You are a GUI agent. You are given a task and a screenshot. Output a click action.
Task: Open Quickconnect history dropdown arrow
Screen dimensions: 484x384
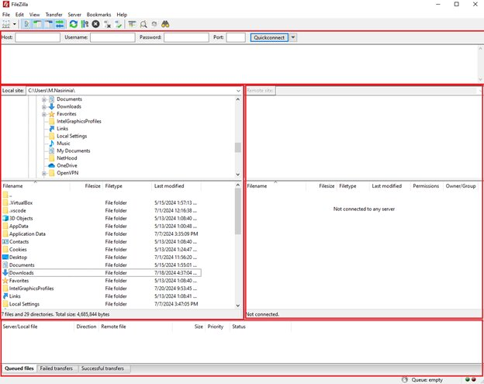pos(293,37)
